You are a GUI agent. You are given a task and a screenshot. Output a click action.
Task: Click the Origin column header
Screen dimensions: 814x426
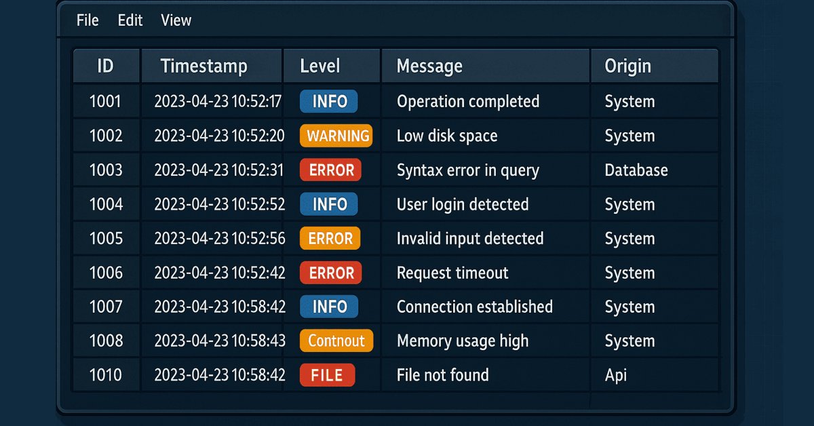(627, 65)
